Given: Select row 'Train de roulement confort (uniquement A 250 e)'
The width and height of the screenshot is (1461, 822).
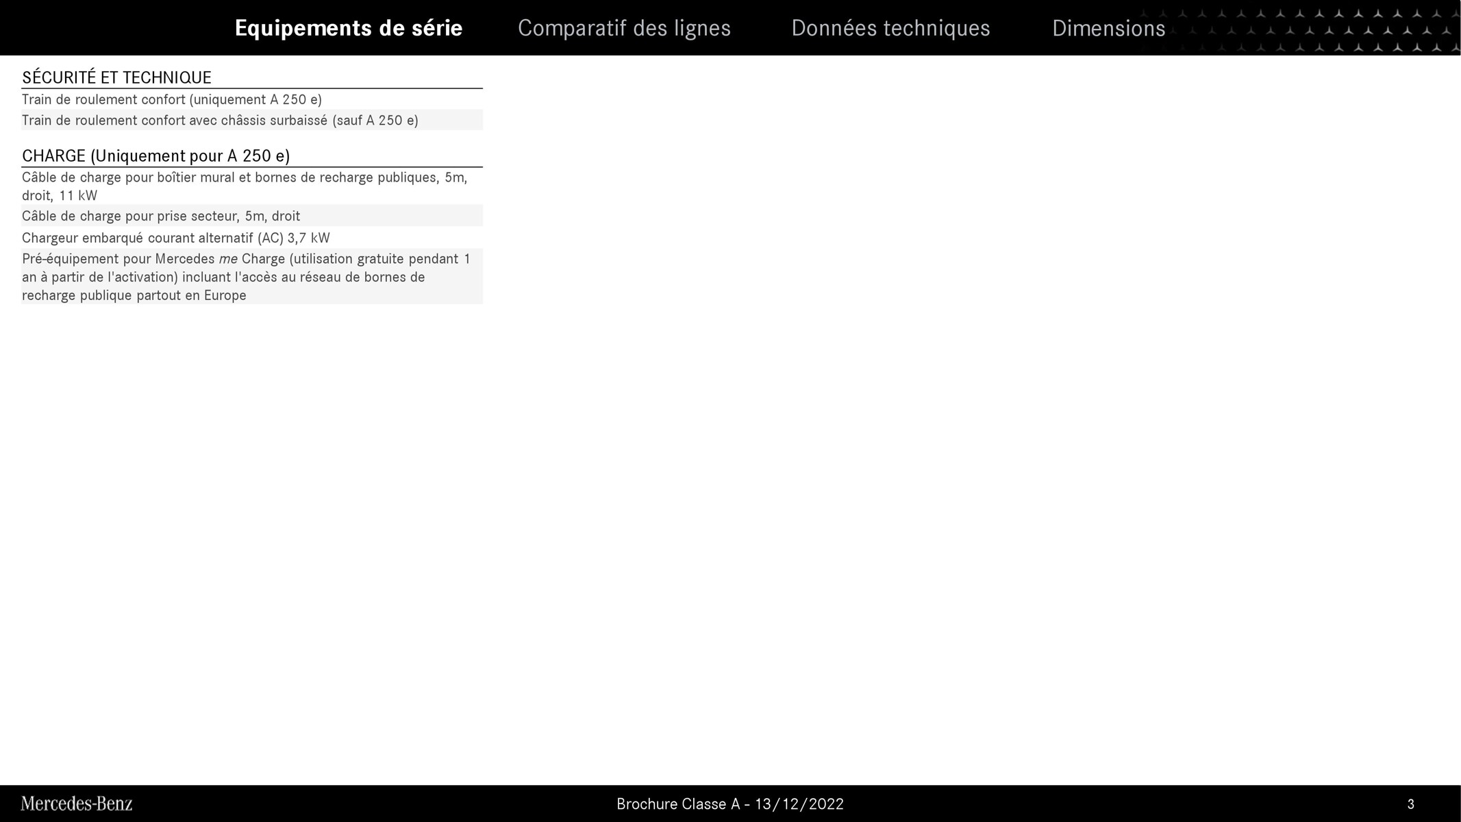Looking at the screenshot, I should click(252, 99).
